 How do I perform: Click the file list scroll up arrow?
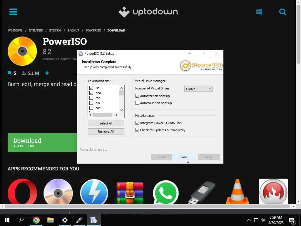point(121,88)
